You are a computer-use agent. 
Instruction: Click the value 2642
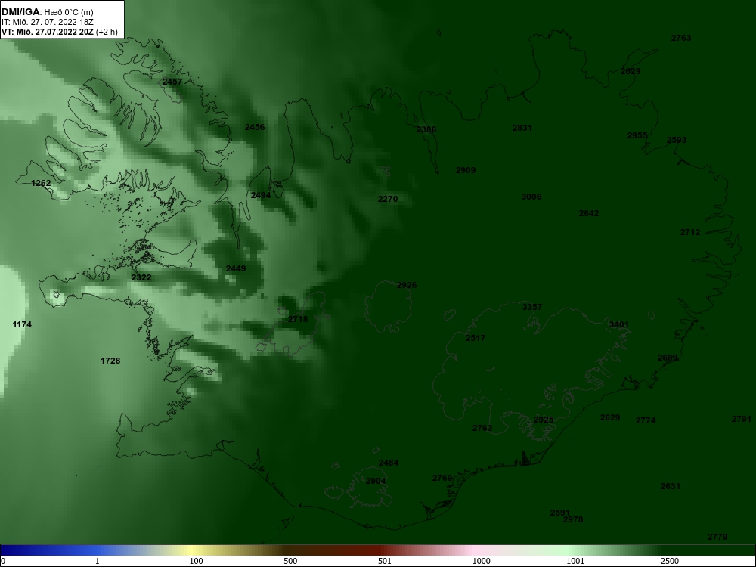[589, 213]
